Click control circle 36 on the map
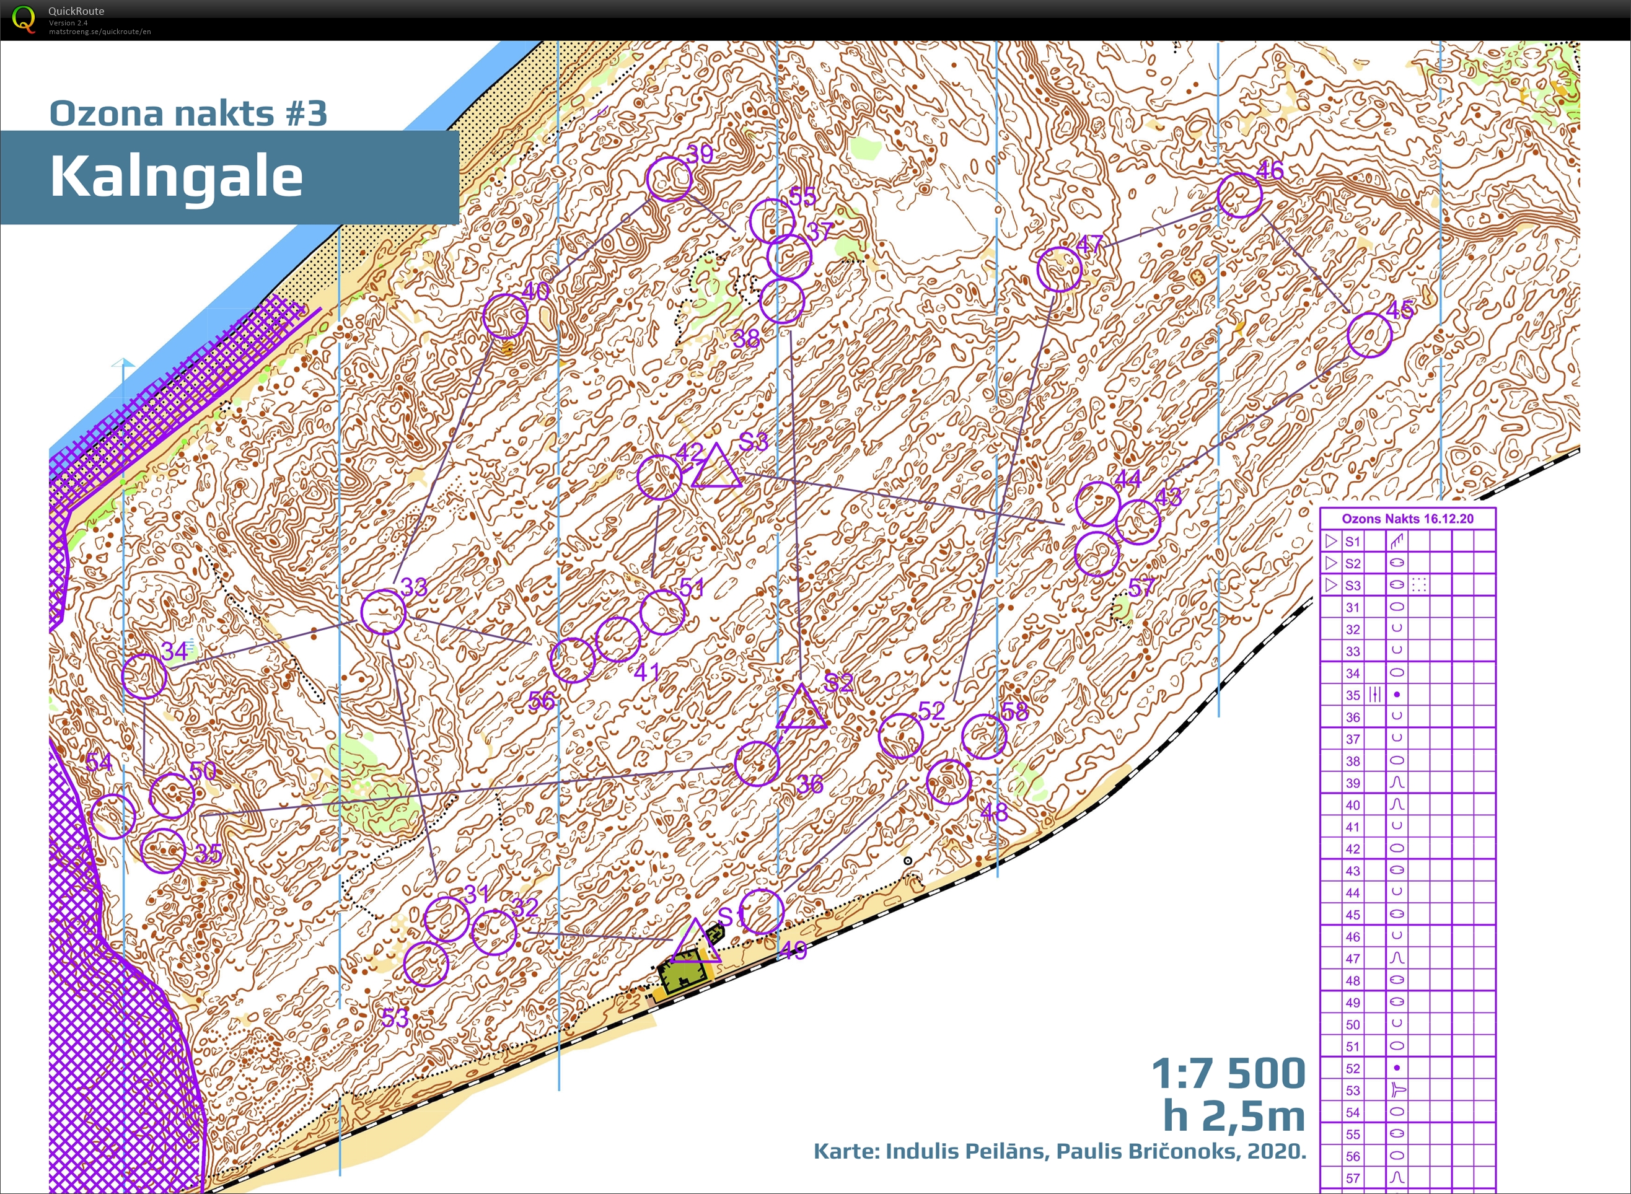This screenshot has height=1194, width=1631. tap(757, 763)
